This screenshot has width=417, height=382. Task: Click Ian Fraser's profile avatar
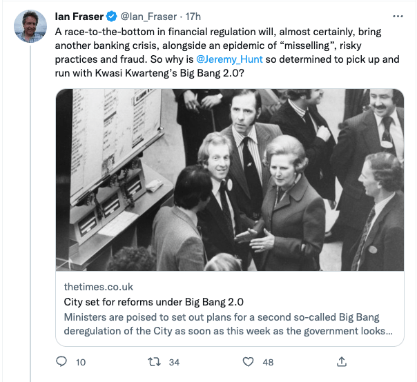click(x=30, y=27)
